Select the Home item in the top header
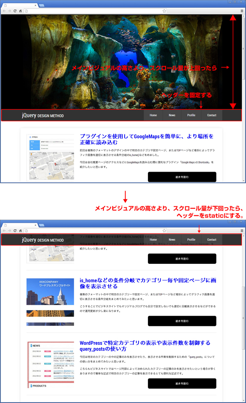This screenshot has width=246, height=403. click(153, 115)
